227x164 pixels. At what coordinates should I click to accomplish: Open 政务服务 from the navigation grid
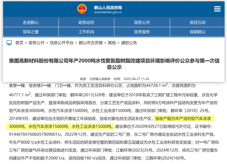(x=142, y=32)
